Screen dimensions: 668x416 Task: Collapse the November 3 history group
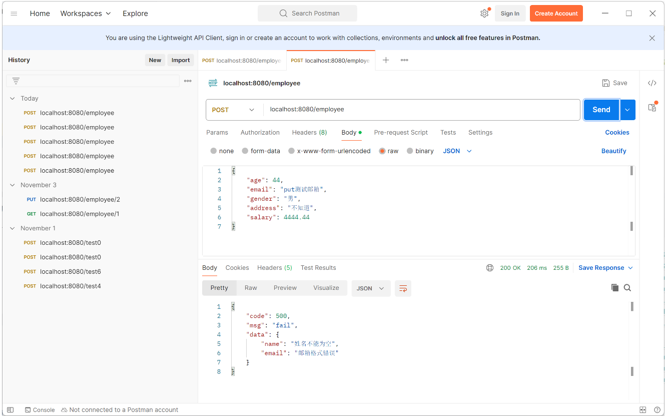click(13, 185)
